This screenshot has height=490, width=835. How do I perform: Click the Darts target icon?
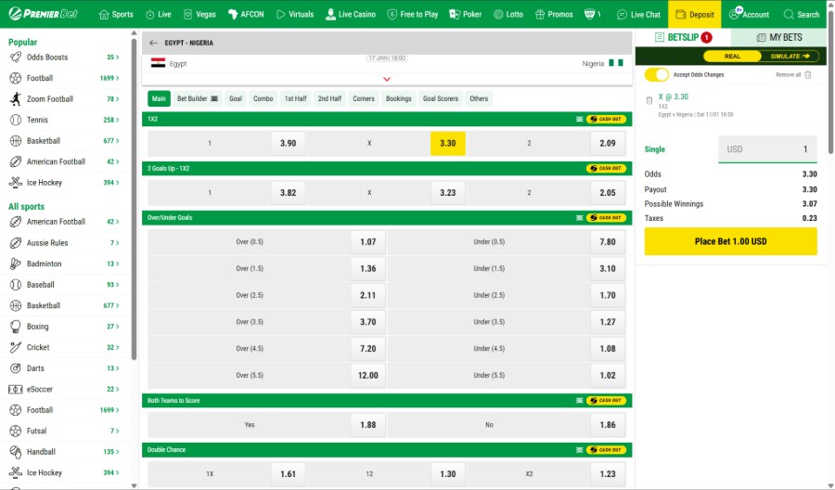[x=16, y=368]
